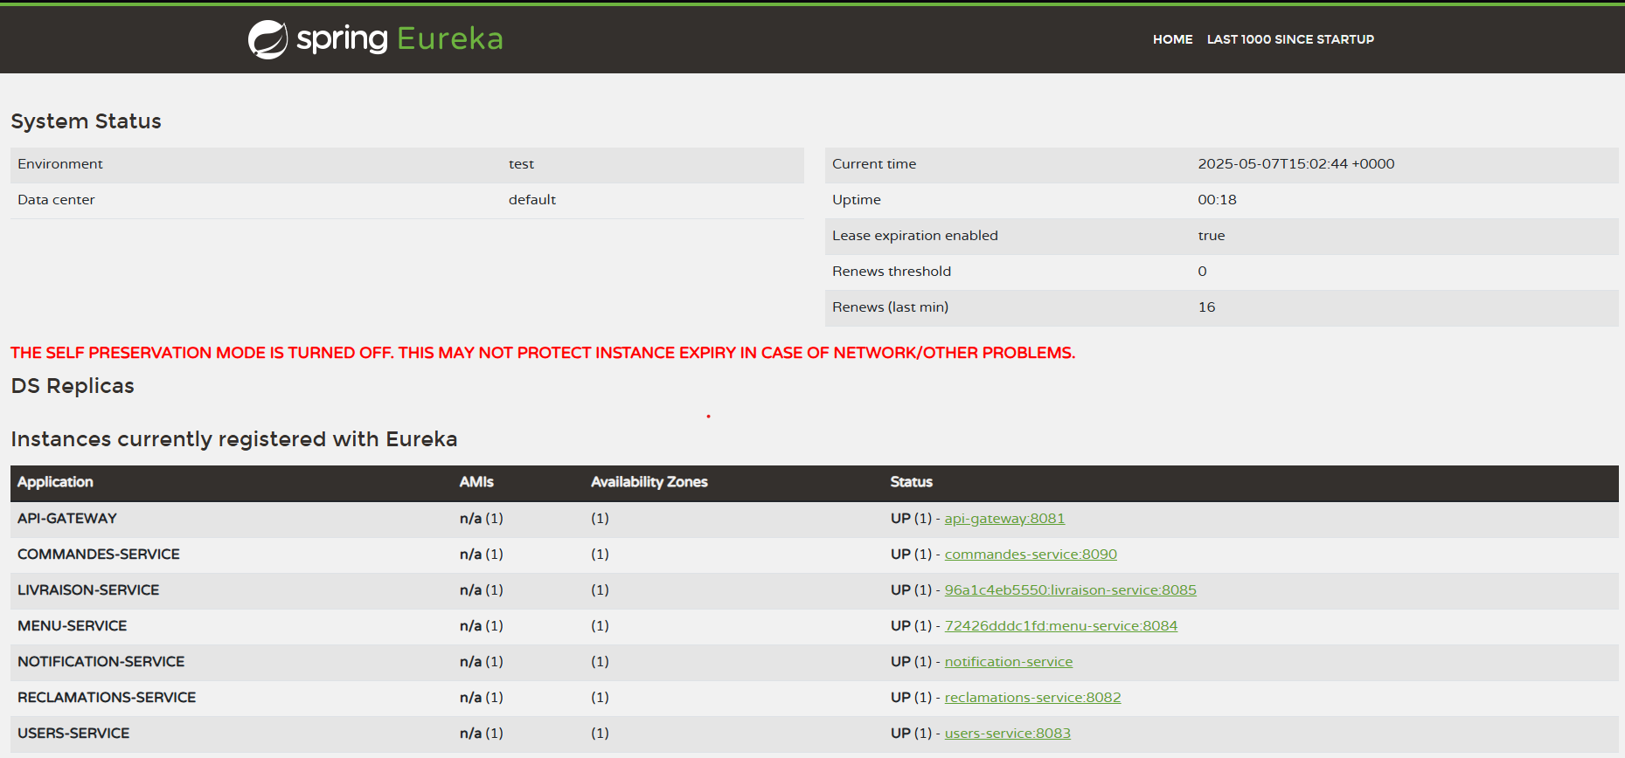Go to the HOME page

pyautogui.click(x=1172, y=39)
